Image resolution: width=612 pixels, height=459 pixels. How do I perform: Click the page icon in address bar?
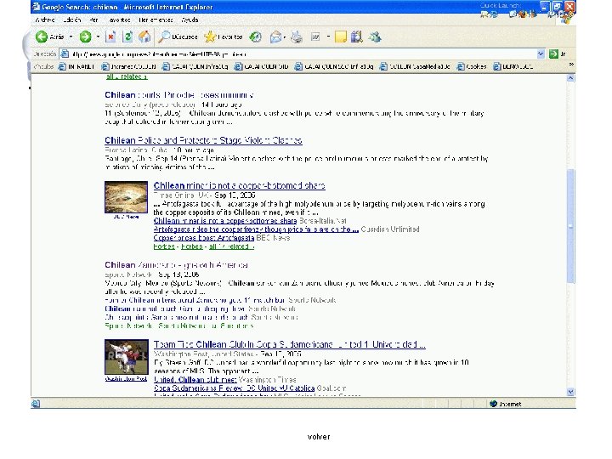point(65,54)
